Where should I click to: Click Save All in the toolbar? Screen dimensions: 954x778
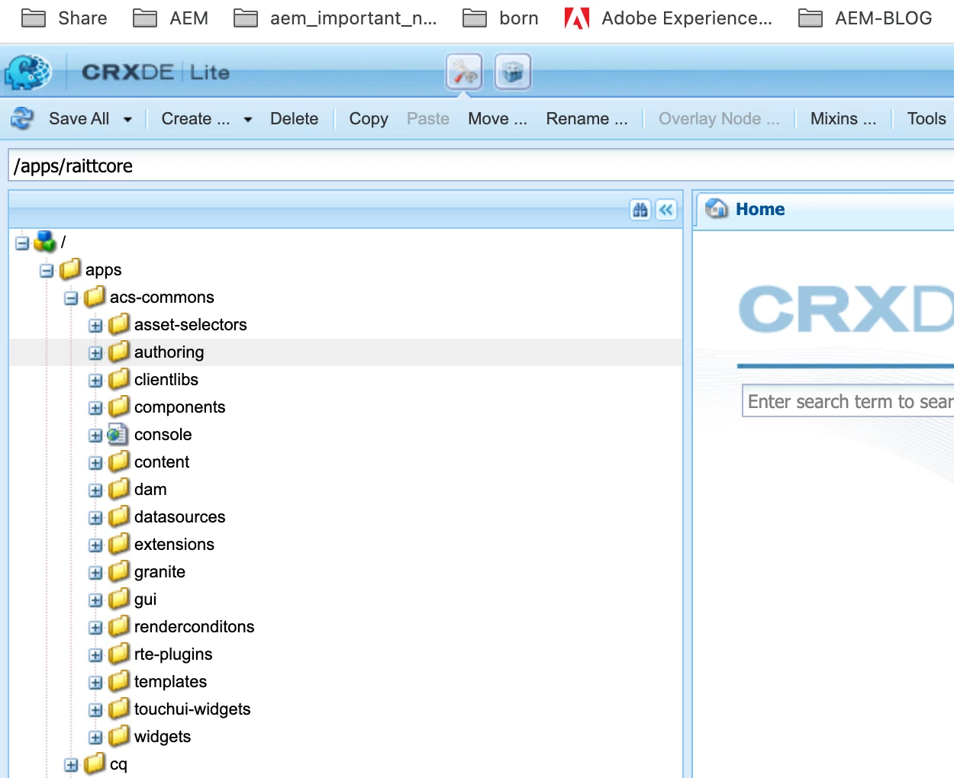point(79,118)
